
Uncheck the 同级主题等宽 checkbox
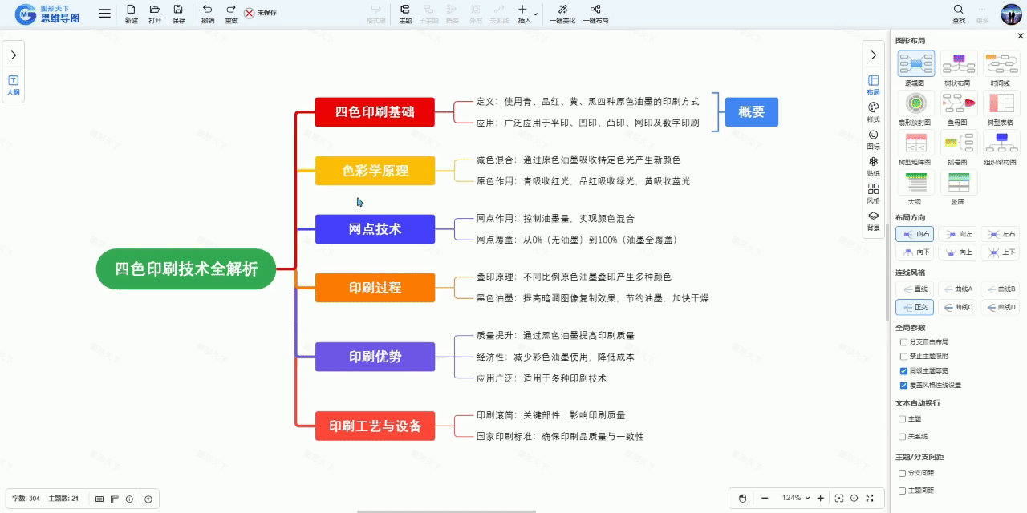pos(903,371)
